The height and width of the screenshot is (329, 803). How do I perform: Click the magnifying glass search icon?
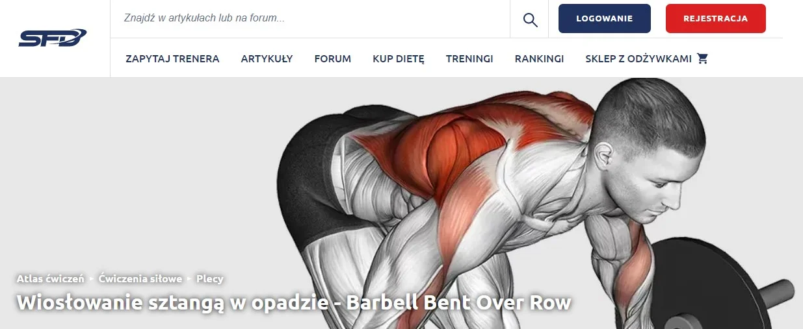(531, 19)
